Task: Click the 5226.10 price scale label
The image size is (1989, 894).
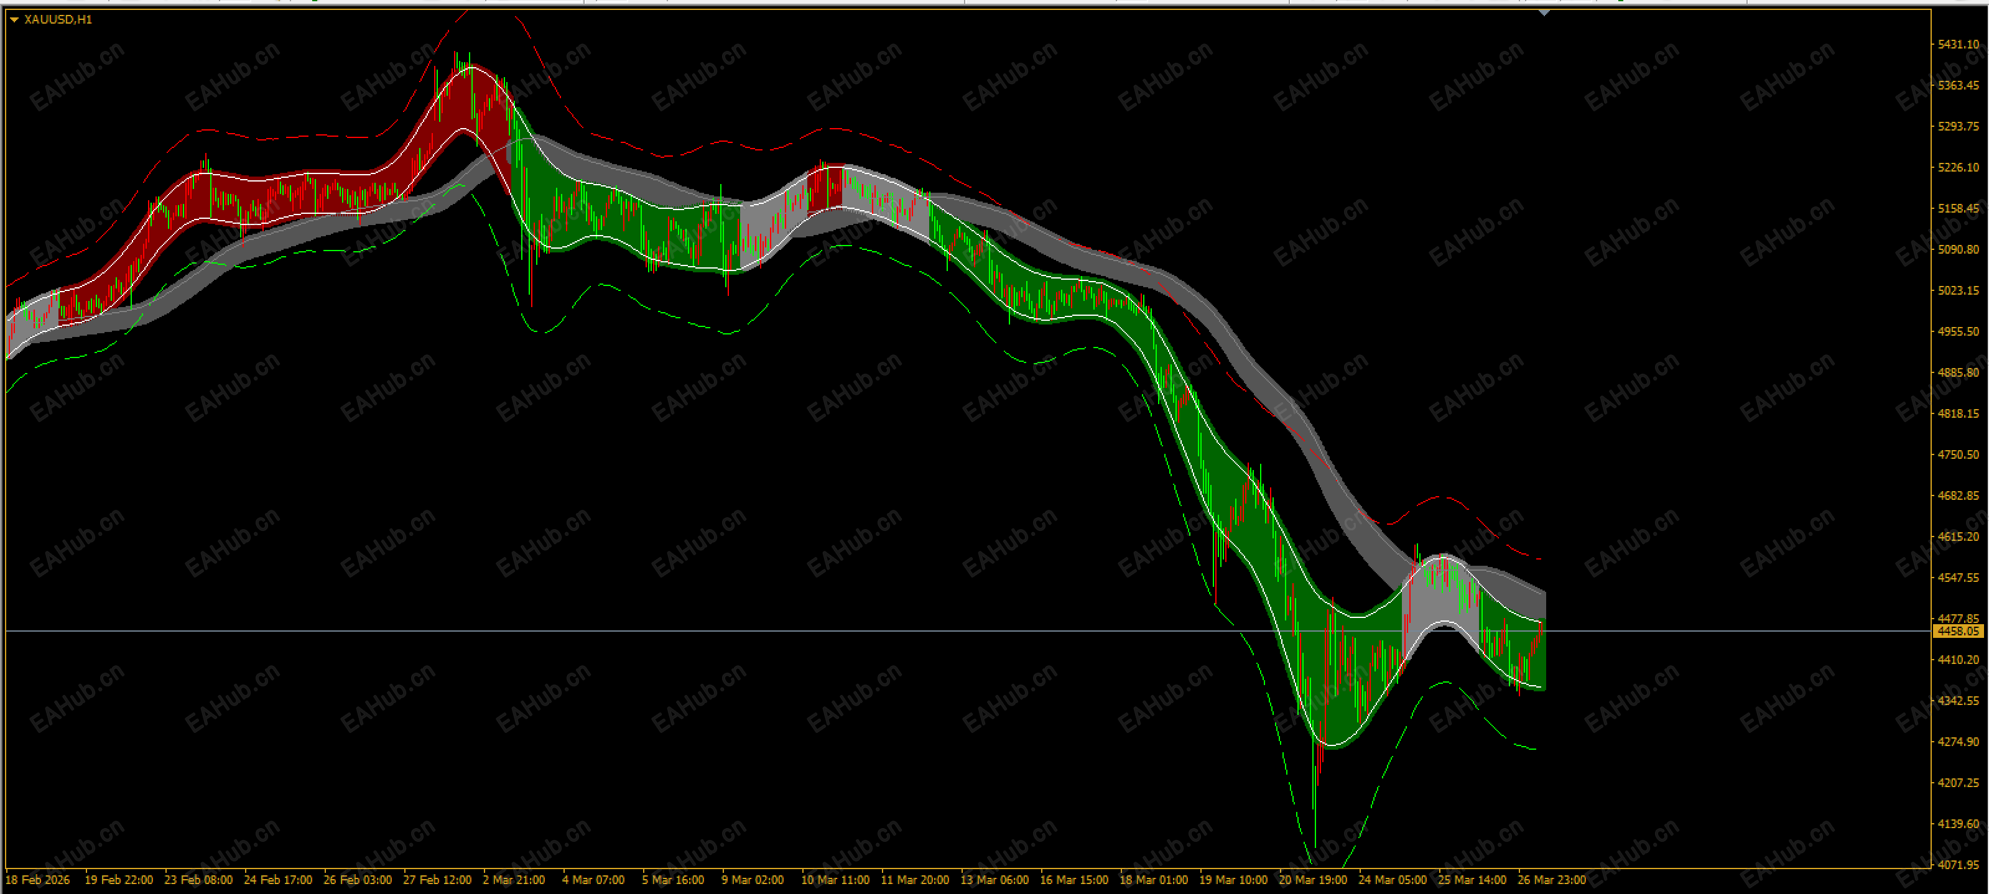Action: [x=1958, y=167]
